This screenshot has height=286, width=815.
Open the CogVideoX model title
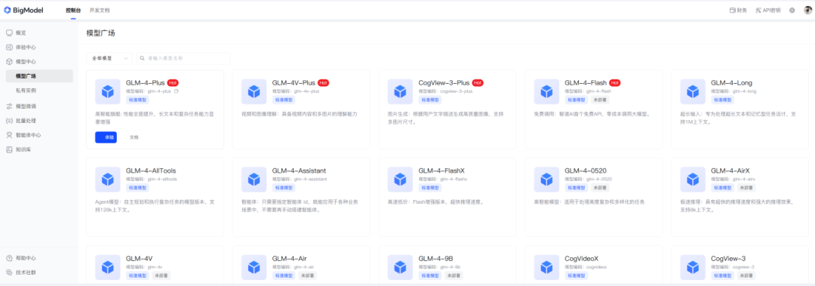point(582,258)
